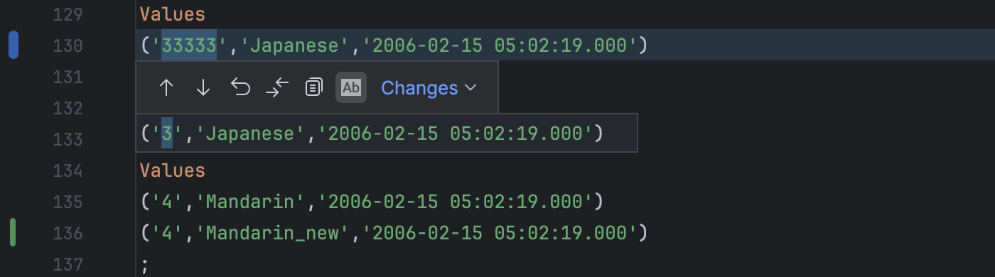
Task: Click Values keyword on line 129
Action: pyautogui.click(x=173, y=14)
